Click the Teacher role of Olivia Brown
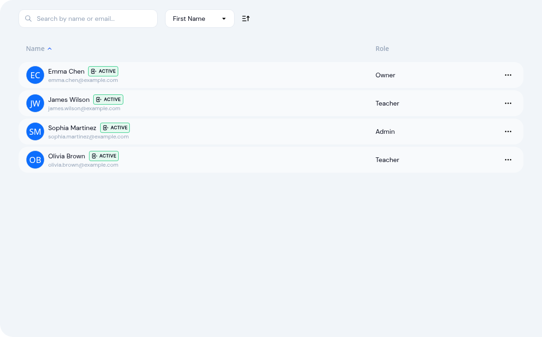Viewport: 542px width, 337px height. (388, 160)
